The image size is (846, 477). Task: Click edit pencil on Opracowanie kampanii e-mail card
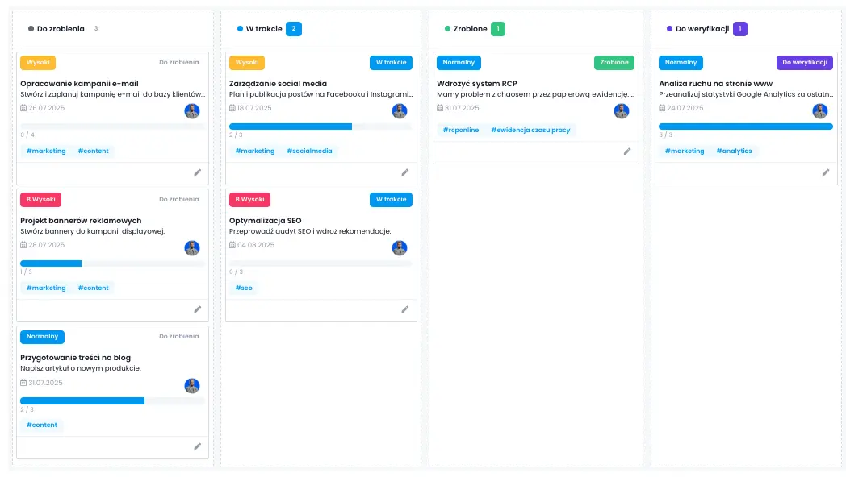tap(198, 172)
